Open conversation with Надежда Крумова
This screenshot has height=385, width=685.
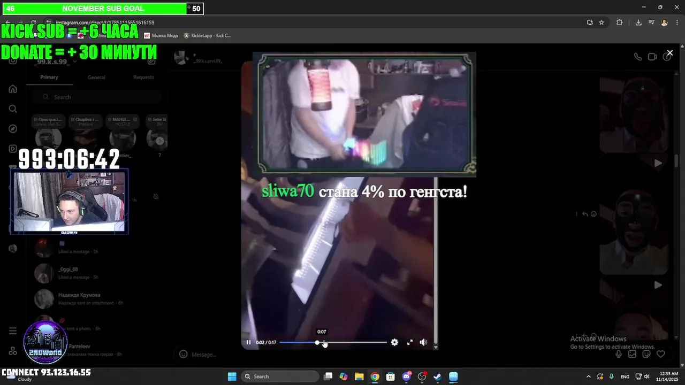(96, 298)
